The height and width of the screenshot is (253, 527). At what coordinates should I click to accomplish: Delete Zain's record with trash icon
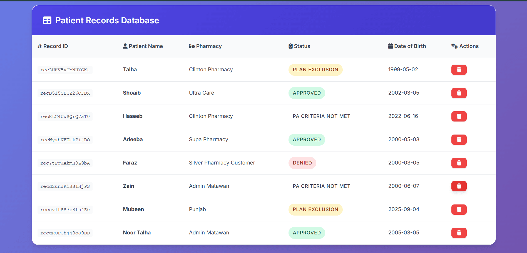click(459, 186)
